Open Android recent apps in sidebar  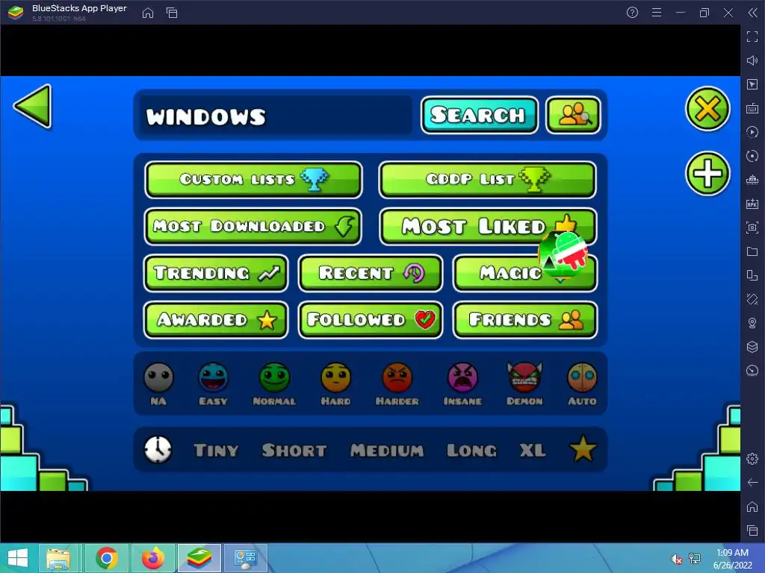coord(752,530)
